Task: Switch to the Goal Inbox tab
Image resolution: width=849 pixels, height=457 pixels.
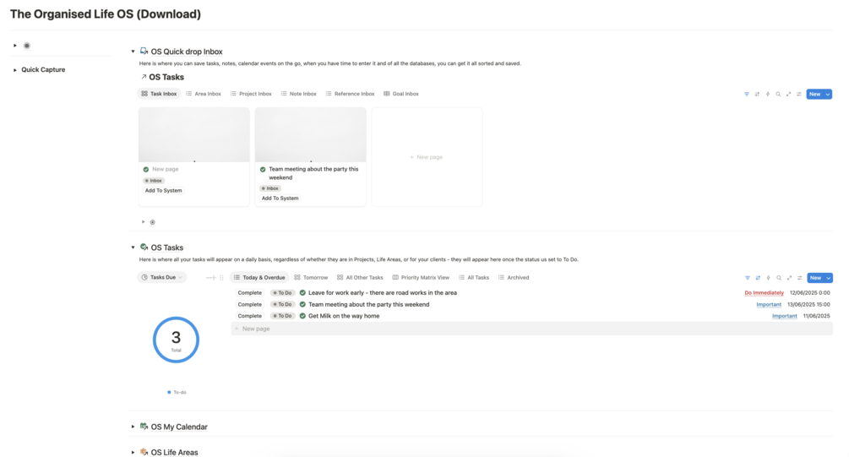Action: (x=401, y=94)
